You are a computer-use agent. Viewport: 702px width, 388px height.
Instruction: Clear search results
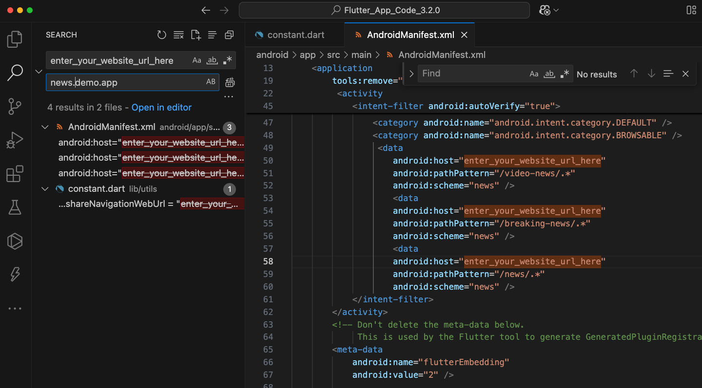click(x=179, y=35)
